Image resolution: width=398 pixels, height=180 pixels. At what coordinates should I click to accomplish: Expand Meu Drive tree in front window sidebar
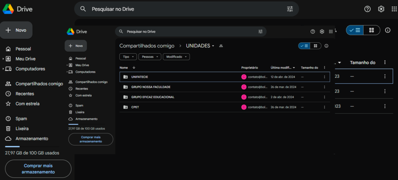tap(67, 65)
